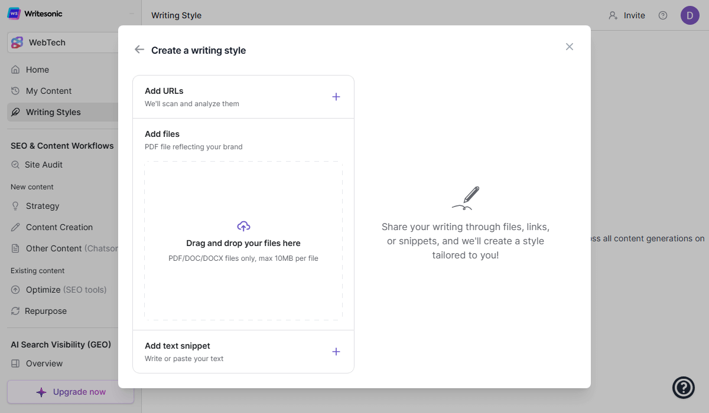Click the plus to add text snippet

point(336,351)
